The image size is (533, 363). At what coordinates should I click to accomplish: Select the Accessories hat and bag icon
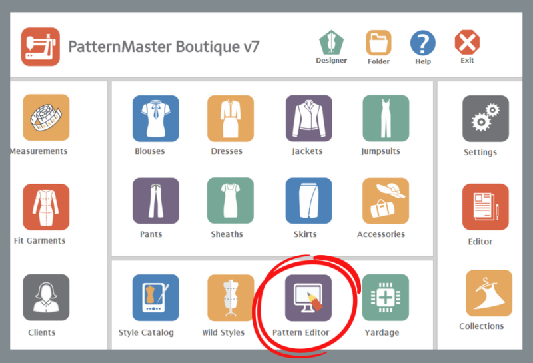(x=386, y=200)
